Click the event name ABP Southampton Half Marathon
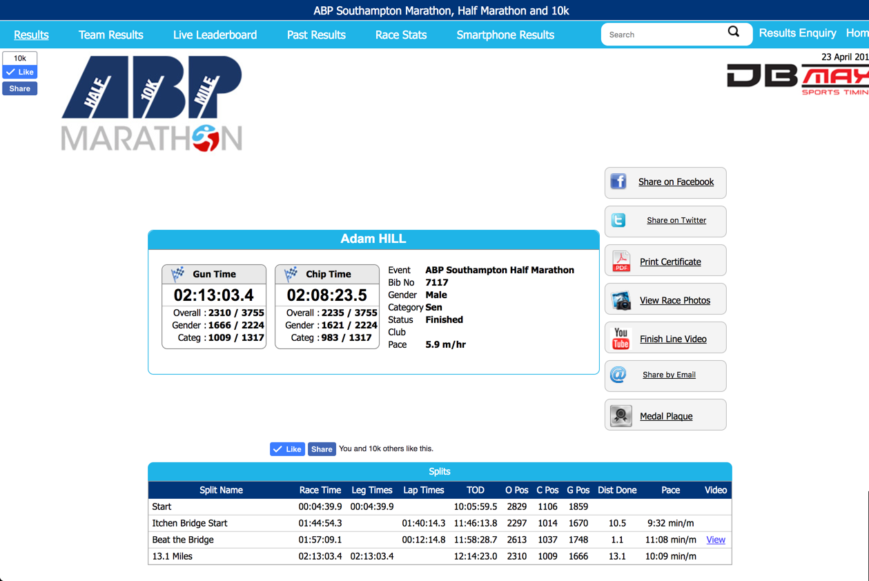Screen dimensions: 869x581 click(x=500, y=270)
